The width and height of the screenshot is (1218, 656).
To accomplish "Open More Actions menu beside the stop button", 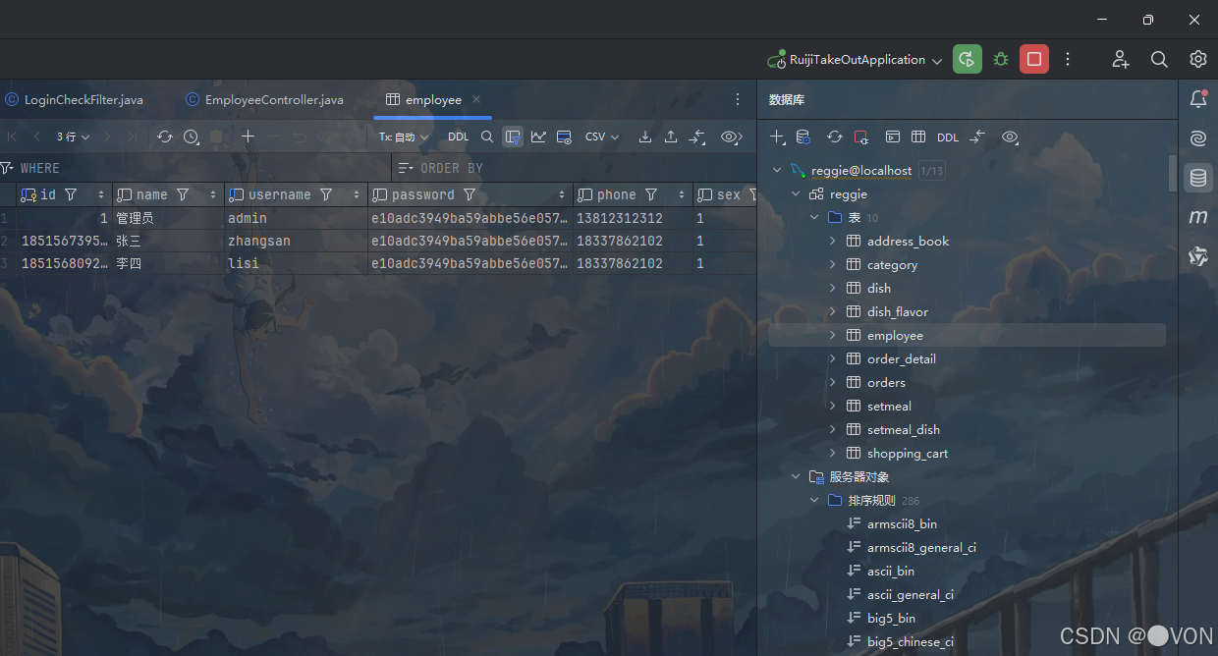I will (x=1068, y=59).
